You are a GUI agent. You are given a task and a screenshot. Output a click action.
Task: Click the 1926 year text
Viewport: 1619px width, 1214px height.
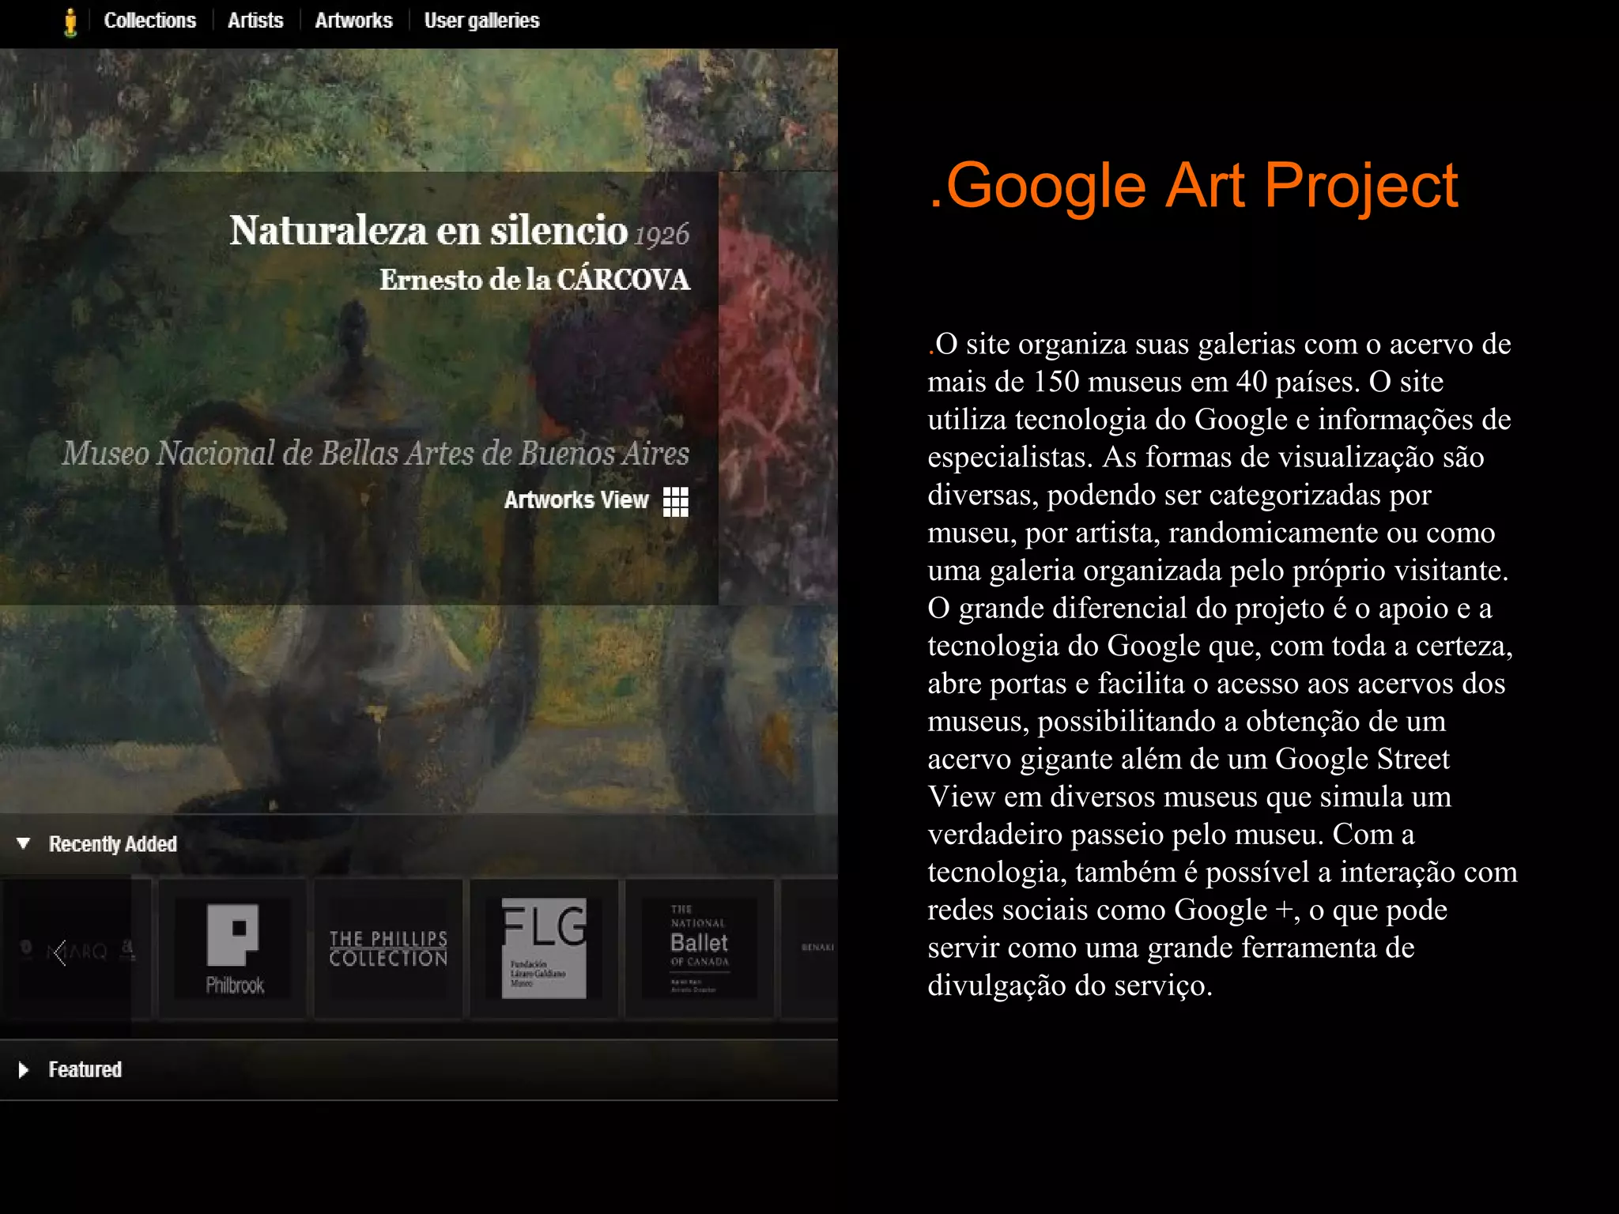click(662, 235)
